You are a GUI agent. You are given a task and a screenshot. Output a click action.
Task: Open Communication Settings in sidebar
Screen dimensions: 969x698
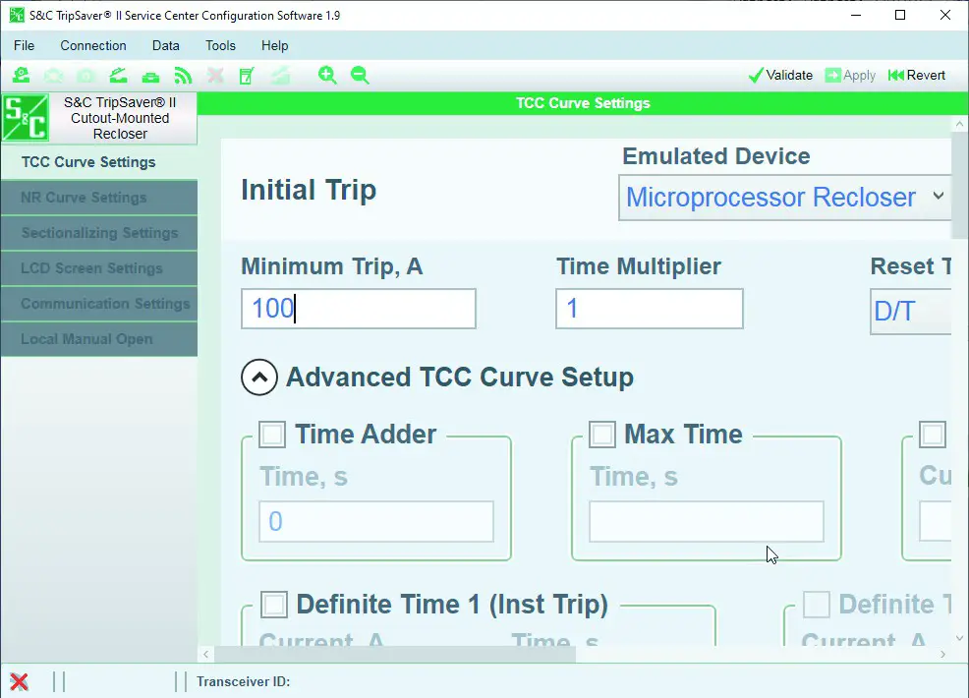99,304
